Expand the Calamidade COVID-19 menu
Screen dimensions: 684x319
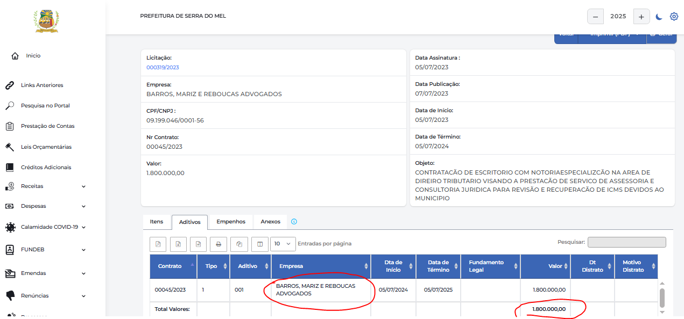(x=83, y=227)
